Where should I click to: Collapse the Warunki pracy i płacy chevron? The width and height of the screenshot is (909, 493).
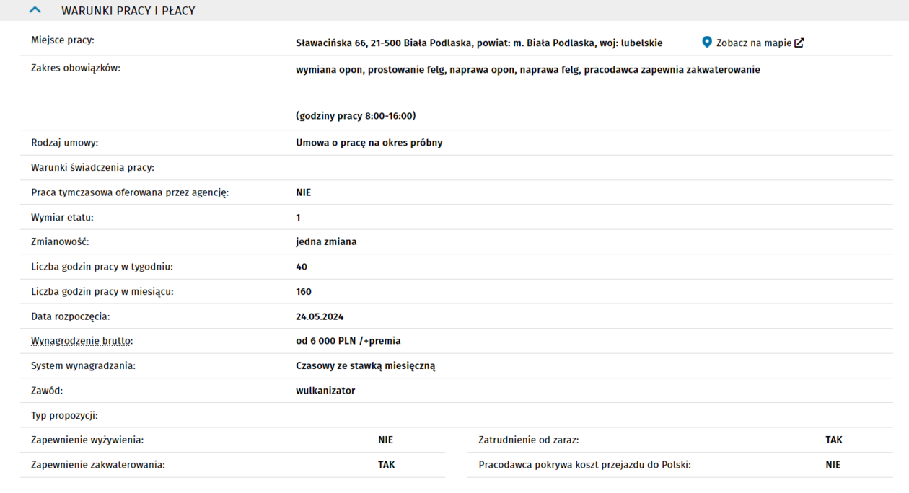(x=35, y=11)
